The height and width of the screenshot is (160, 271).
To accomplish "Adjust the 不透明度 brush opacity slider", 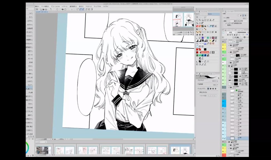I will [205, 85].
